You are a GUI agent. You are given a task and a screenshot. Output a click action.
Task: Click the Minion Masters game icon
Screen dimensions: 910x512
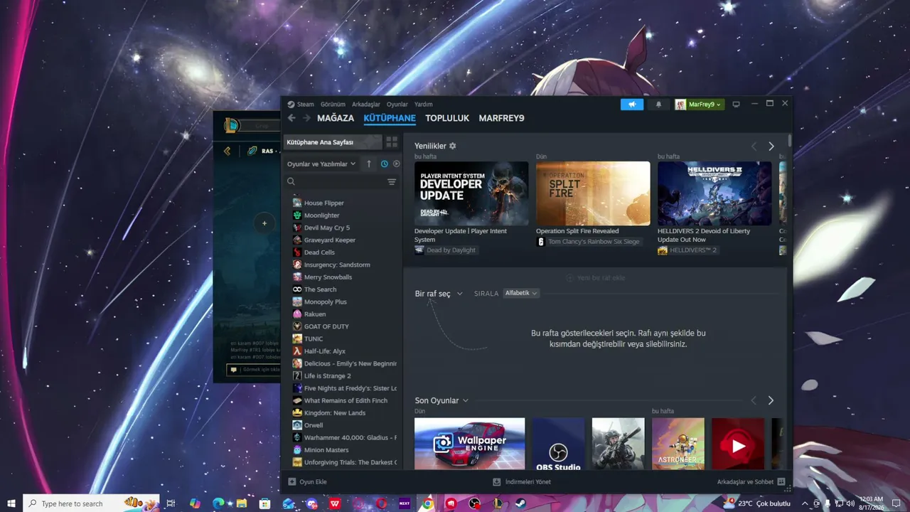click(297, 450)
